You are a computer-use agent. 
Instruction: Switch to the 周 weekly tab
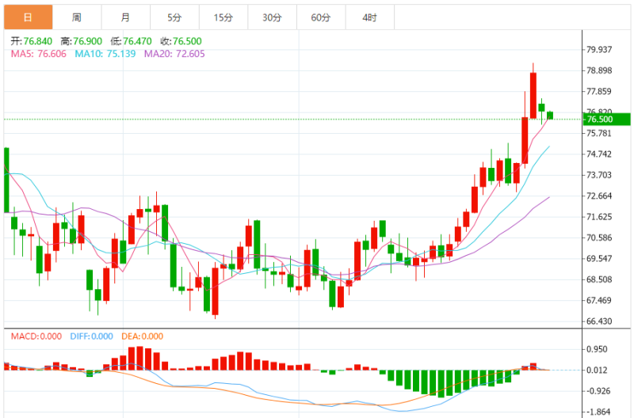pos(77,17)
